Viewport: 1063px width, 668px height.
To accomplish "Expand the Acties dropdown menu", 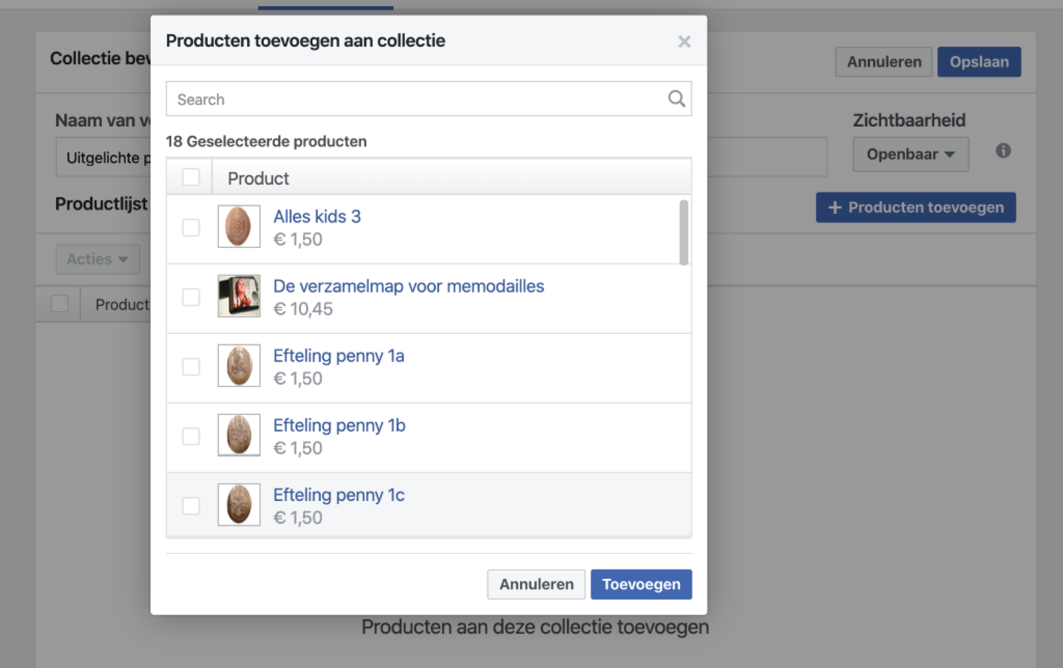I will pyautogui.click(x=97, y=259).
